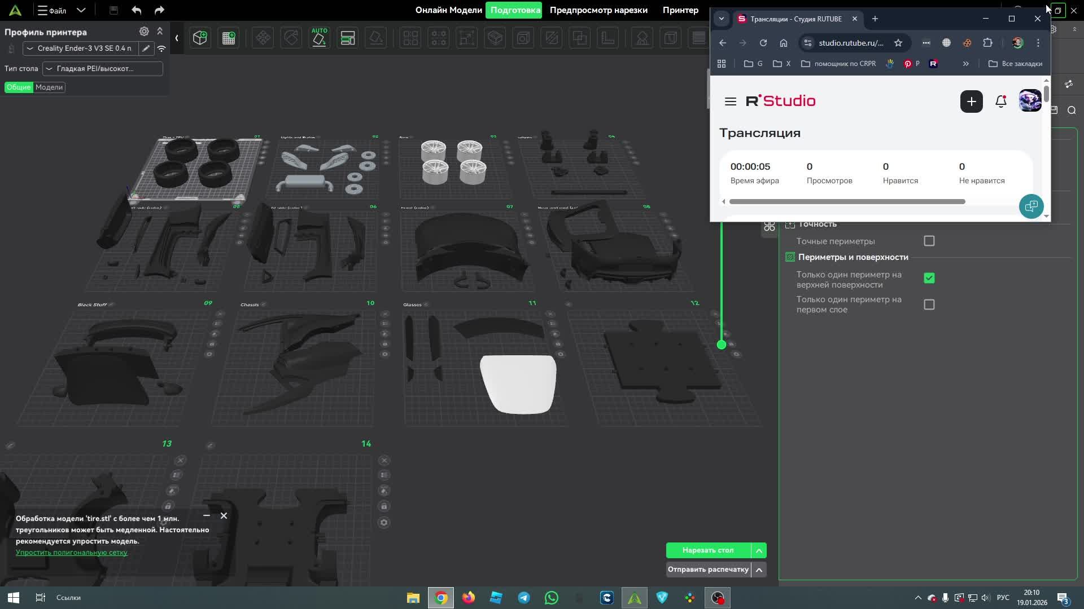Open the 'Тип стола' bed type dropdown
Screen dimensions: 1084x609
103,69
